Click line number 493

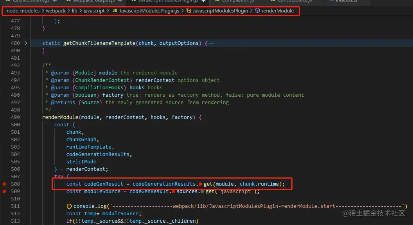(15, 73)
